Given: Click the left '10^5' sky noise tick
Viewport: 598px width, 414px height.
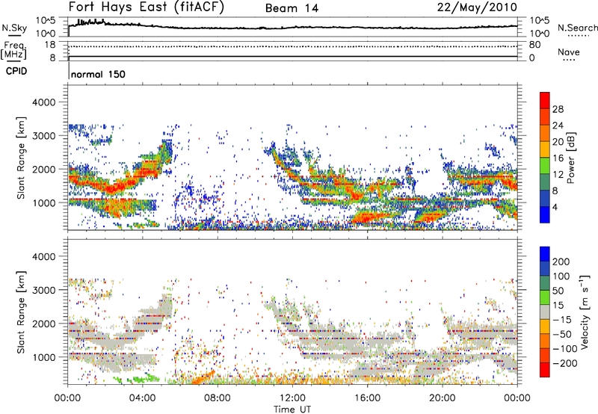Looking at the screenshot, I should pyautogui.click(x=46, y=21).
